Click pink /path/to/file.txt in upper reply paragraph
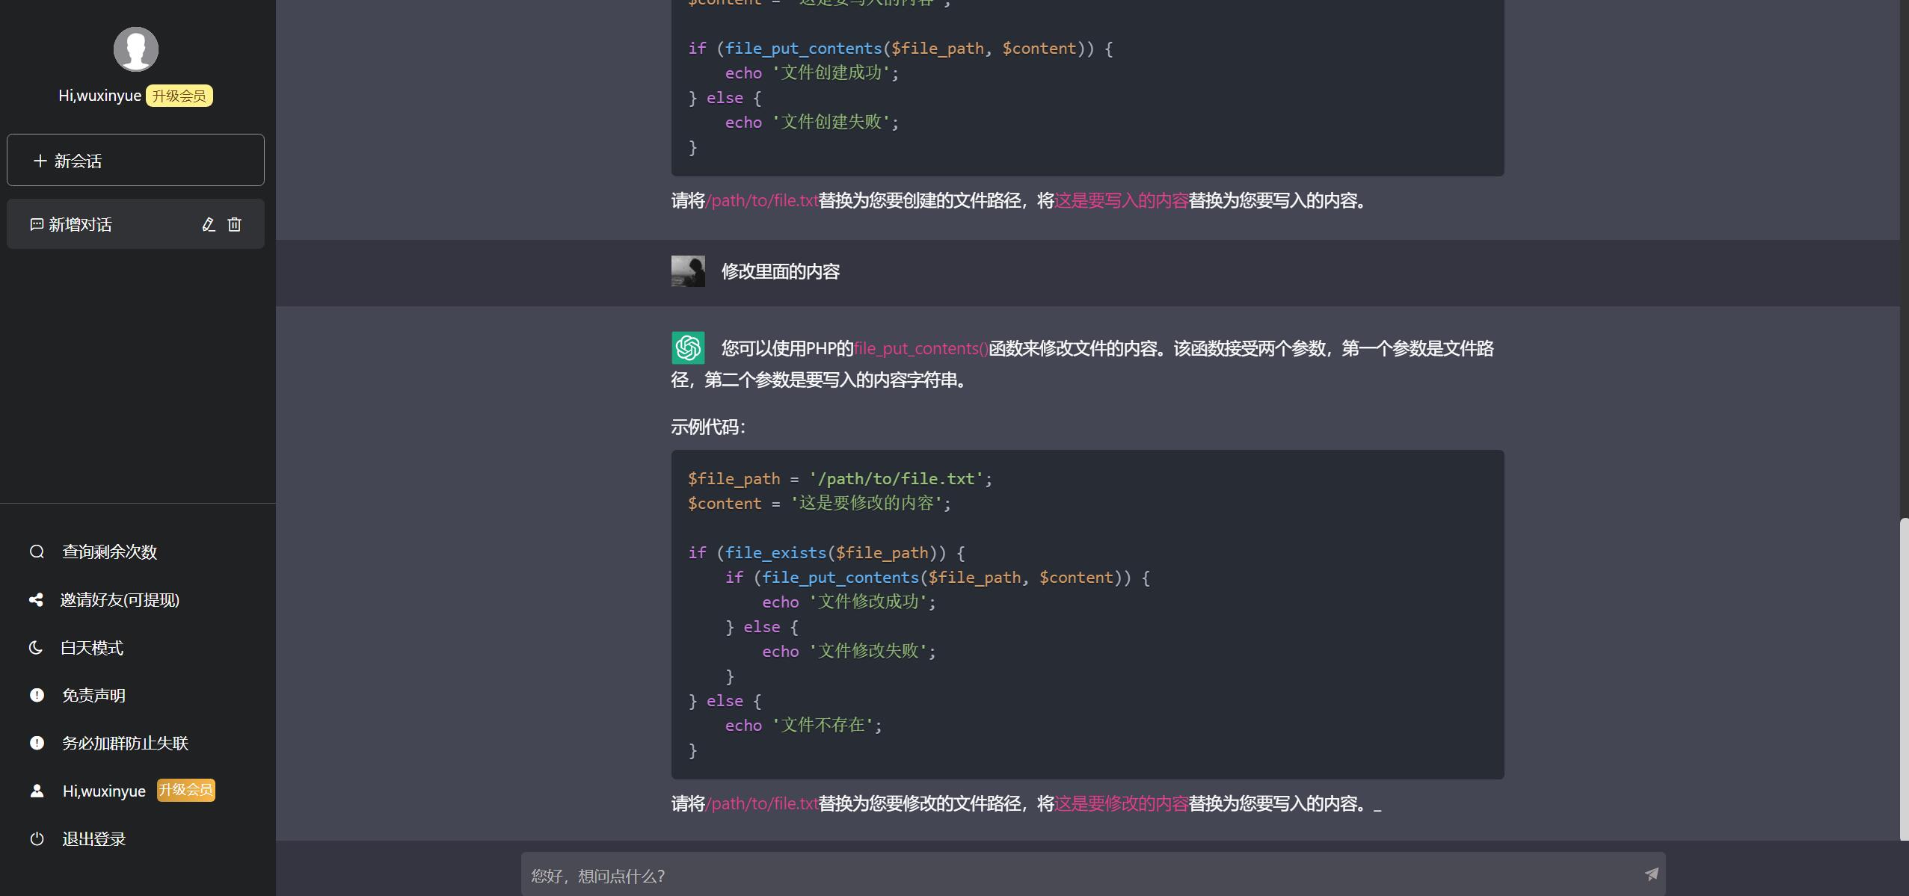Image resolution: width=1909 pixels, height=896 pixels. pos(762,200)
